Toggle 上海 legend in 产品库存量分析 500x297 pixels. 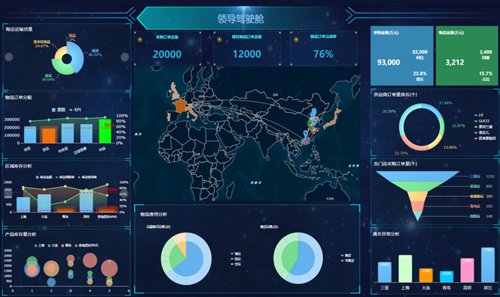(39, 245)
